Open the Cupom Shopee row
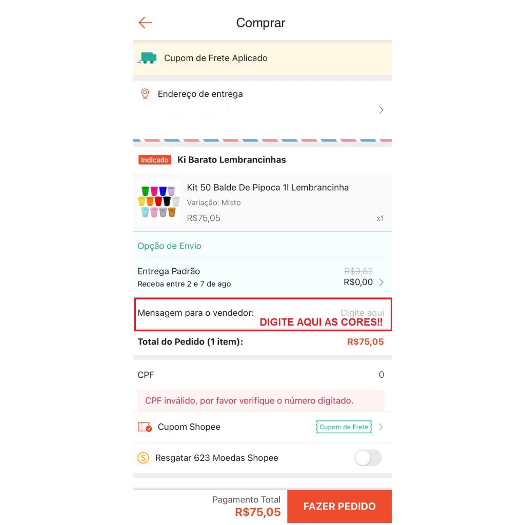Image resolution: width=525 pixels, height=525 pixels. [x=262, y=427]
